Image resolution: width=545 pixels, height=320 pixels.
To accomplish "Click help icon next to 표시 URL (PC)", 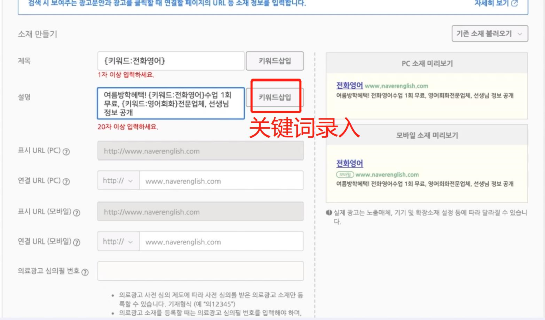I will pyautogui.click(x=66, y=152).
